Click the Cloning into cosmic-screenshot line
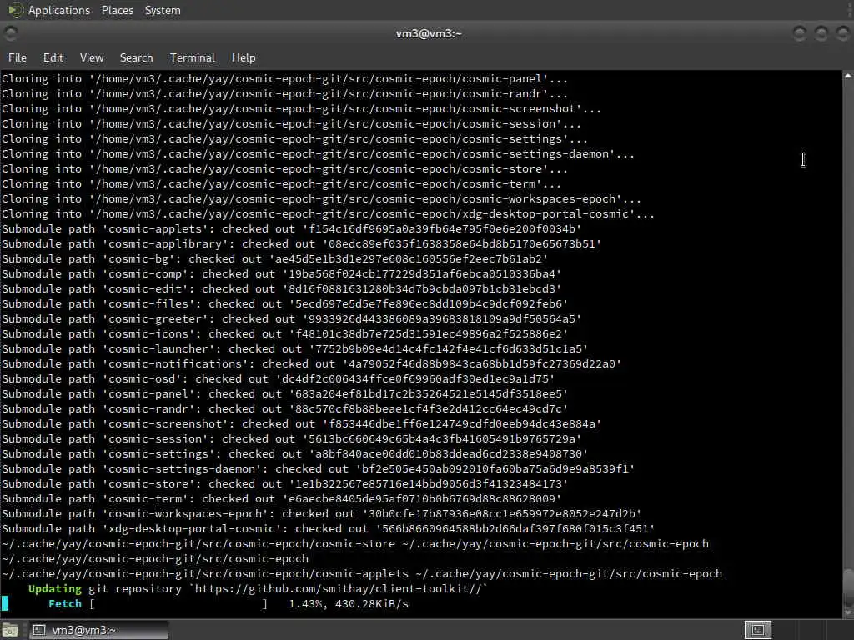This screenshot has height=640, width=854. (x=301, y=109)
